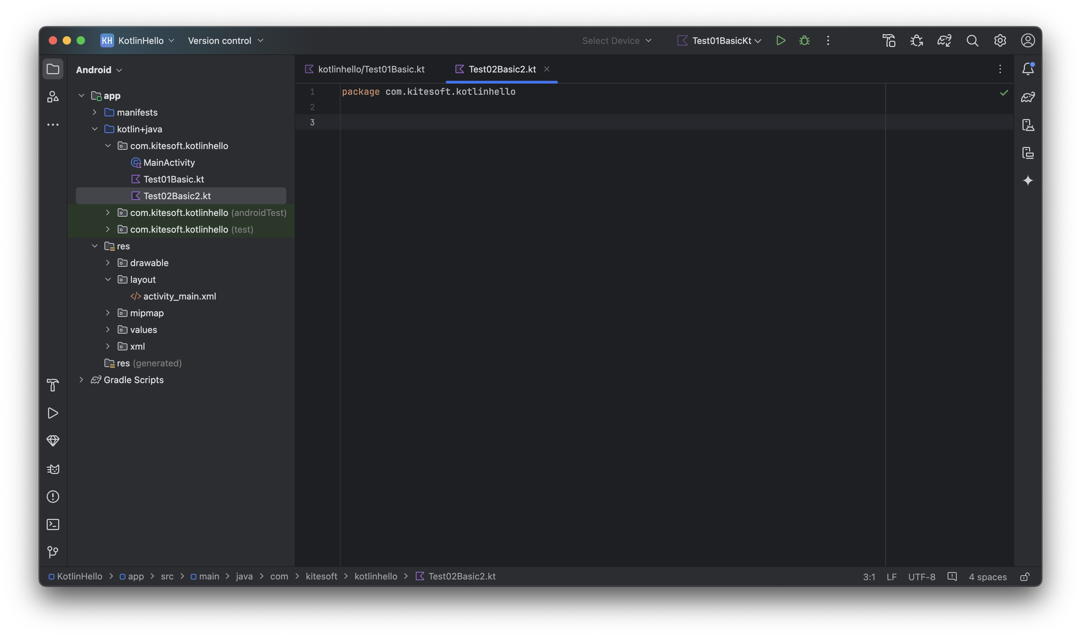1081x638 pixels.
Task: Open the Android project view dropdown
Action: click(99, 70)
